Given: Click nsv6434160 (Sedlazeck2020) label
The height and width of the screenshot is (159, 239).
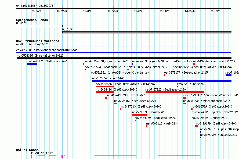Looking at the screenshot, I should click(155, 118).
